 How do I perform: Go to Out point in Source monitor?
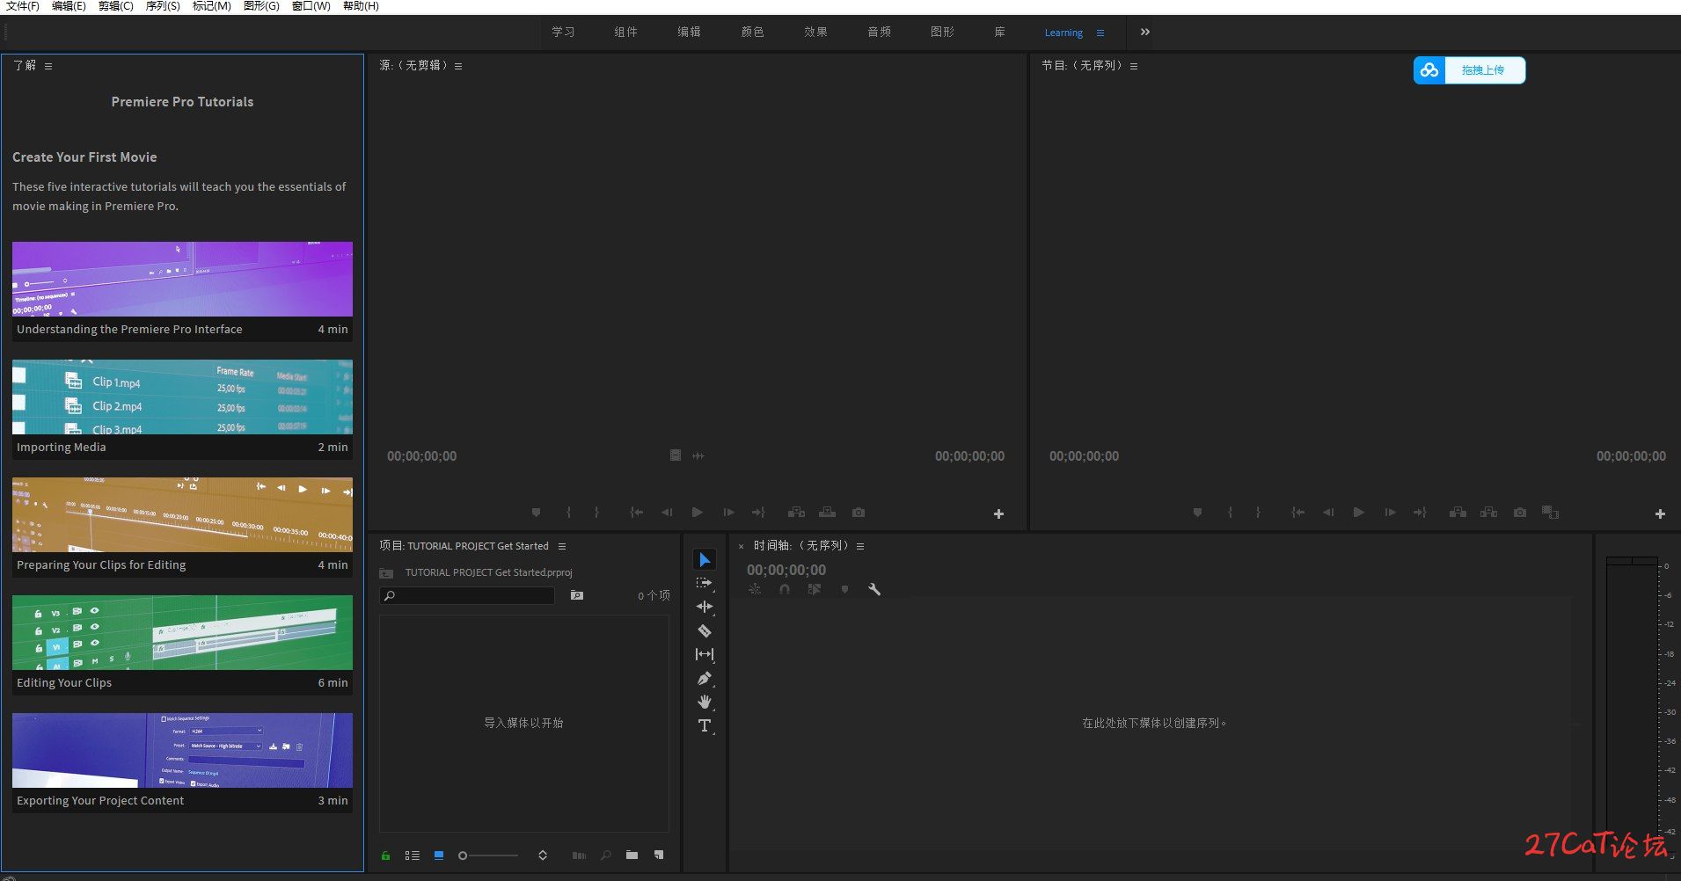pyautogui.click(x=758, y=513)
